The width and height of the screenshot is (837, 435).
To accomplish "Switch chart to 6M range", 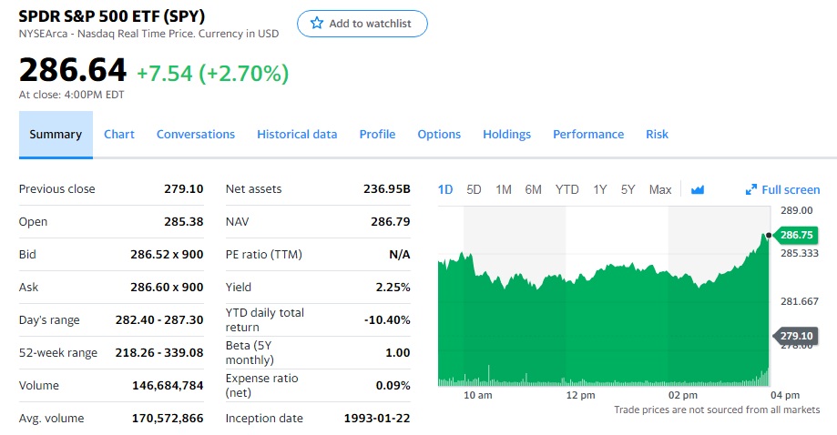I will (534, 189).
